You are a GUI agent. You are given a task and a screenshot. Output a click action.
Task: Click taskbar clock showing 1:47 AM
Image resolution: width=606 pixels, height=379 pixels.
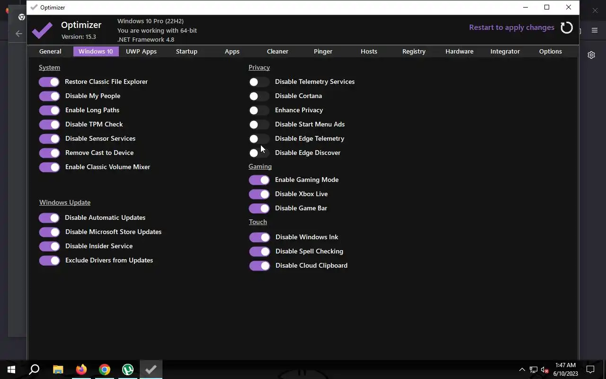pyautogui.click(x=565, y=365)
